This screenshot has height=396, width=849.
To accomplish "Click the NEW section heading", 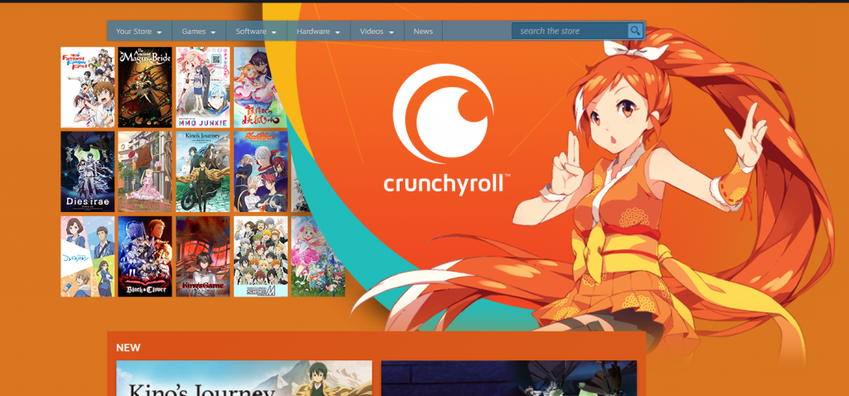I will (x=129, y=347).
